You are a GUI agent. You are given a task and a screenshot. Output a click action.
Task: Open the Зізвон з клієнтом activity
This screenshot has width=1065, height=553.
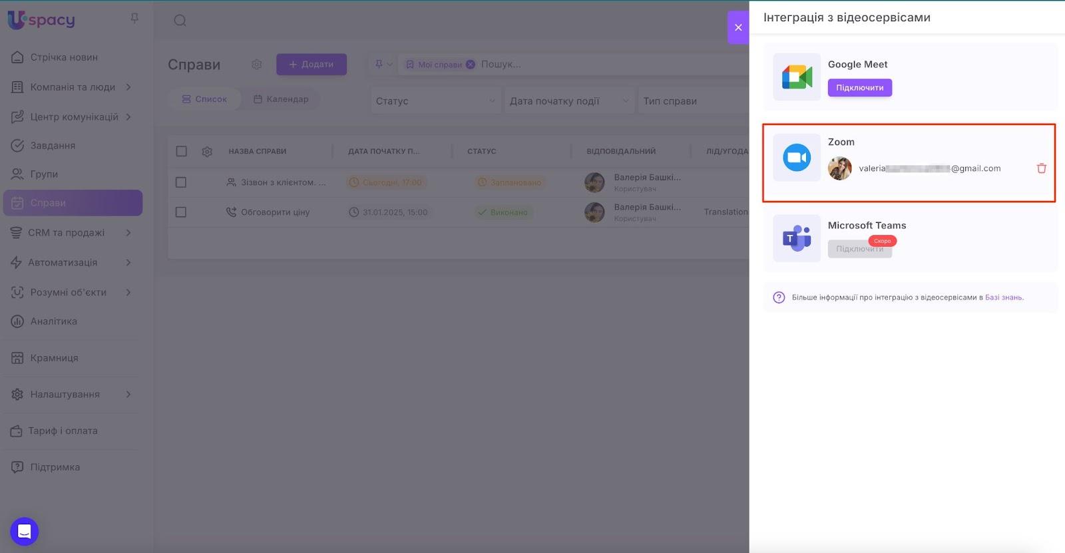[284, 182]
